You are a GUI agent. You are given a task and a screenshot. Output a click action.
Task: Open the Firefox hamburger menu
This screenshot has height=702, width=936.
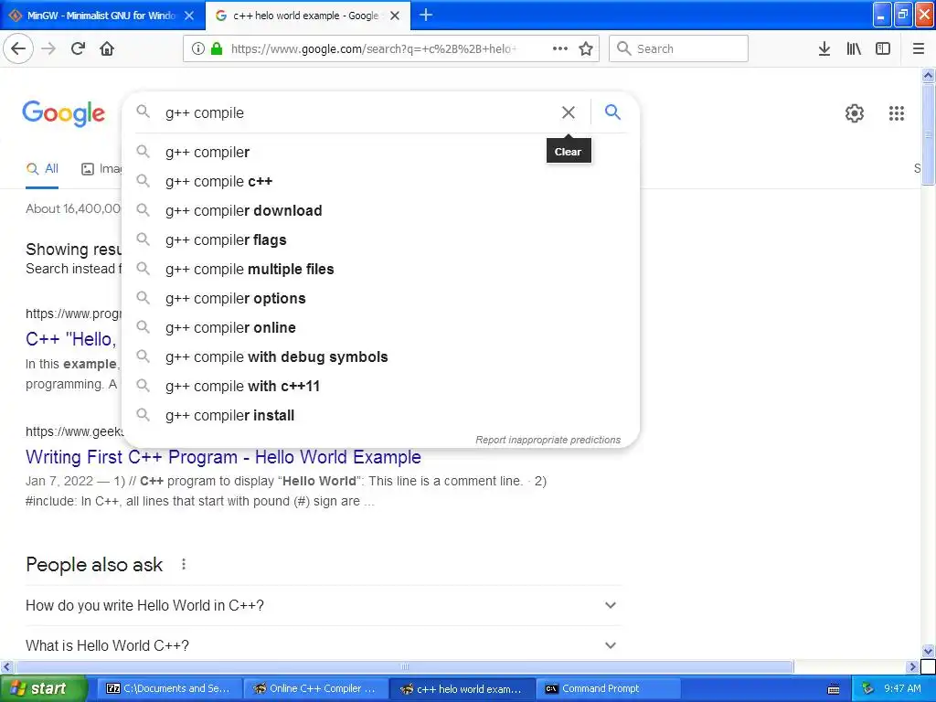click(x=919, y=48)
